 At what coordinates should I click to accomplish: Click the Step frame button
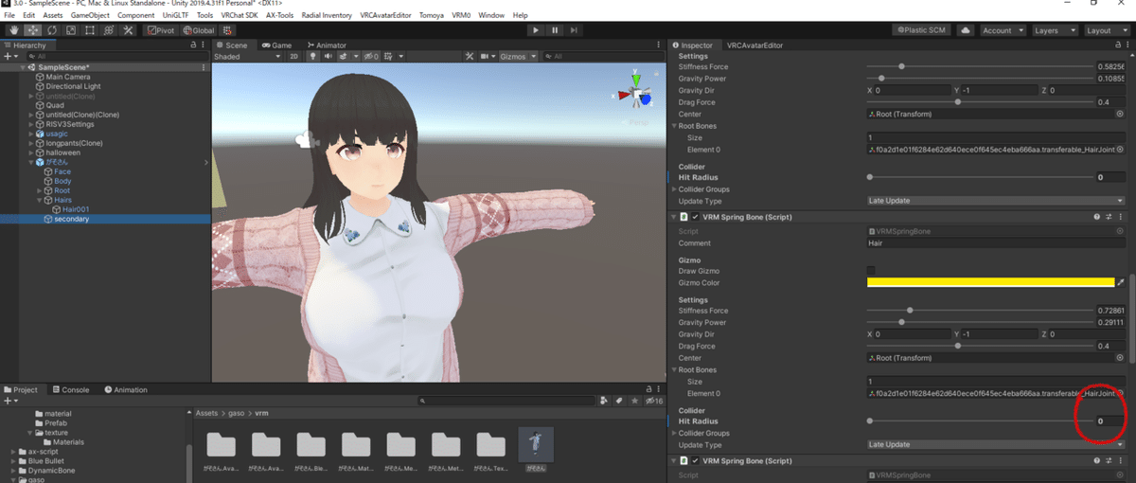pos(575,30)
